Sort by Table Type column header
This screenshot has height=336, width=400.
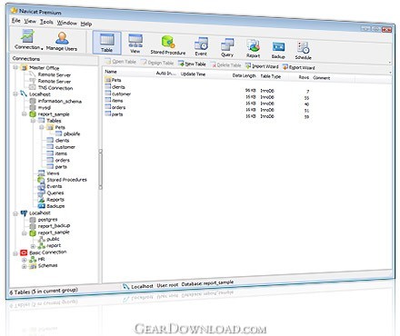(x=271, y=76)
